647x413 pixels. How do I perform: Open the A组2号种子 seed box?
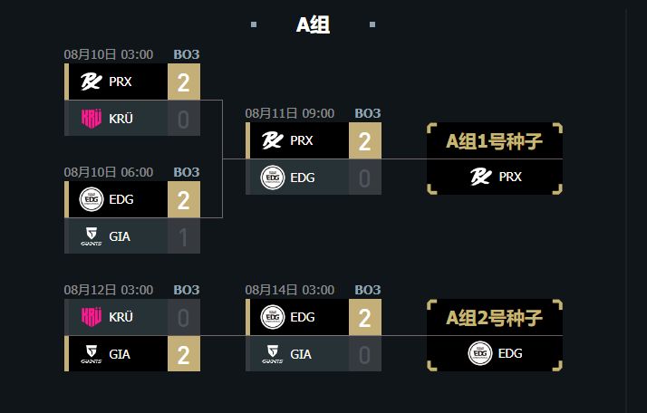(495, 335)
